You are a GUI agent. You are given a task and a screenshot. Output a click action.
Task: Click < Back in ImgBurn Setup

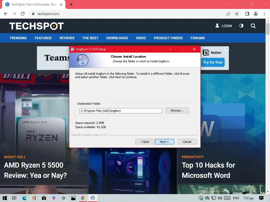(x=145, y=142)
